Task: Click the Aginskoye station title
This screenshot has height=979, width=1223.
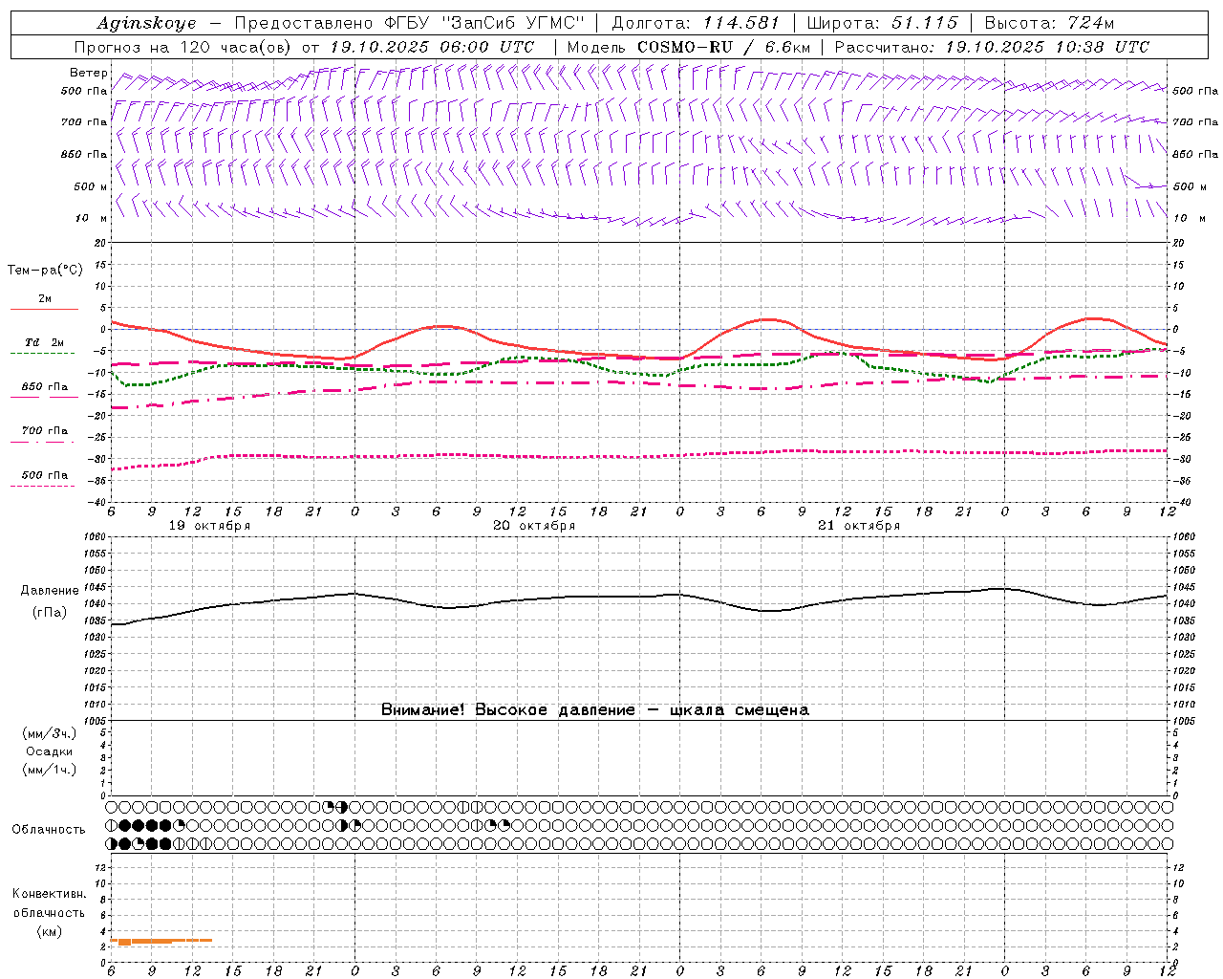Action: point(146,23)
